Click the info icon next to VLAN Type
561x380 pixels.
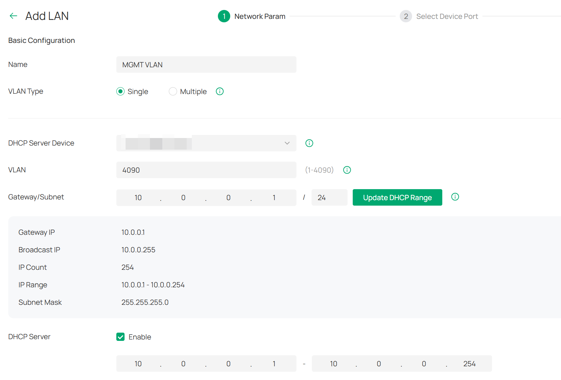pyautogui.click(x=220, y=91)
